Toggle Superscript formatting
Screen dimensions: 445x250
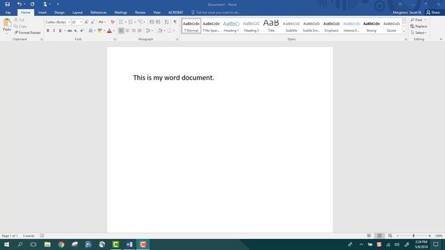[82, 31]
